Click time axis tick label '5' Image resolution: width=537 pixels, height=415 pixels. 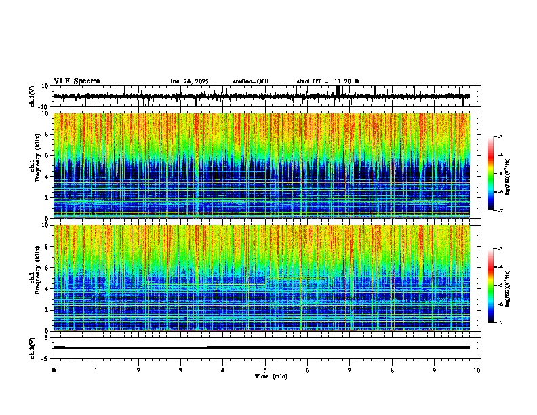pos(265,370)
